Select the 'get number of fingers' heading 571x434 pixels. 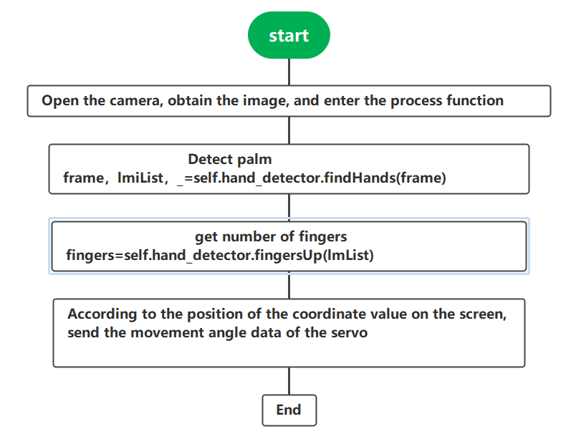tap(271, 237)
